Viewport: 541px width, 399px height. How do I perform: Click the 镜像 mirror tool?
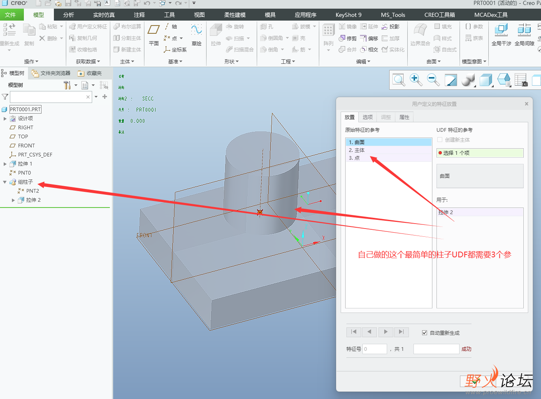[348, 26]
